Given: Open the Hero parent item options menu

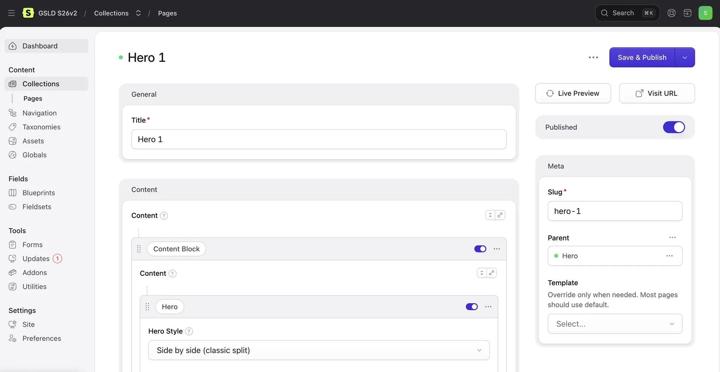Looking at the screenshot, I should [x=670, y=256].
